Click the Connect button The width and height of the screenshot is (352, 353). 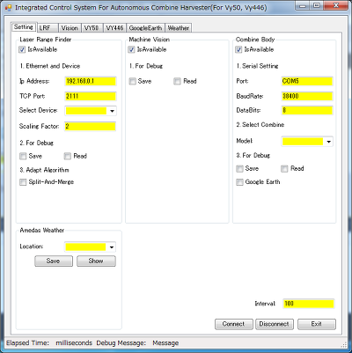[x=234, y=324]
